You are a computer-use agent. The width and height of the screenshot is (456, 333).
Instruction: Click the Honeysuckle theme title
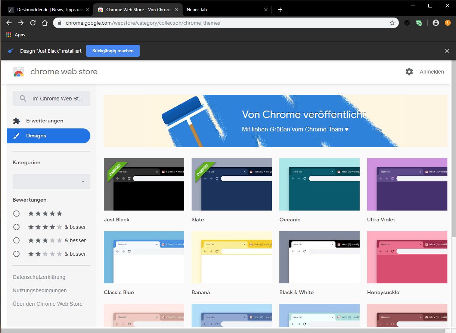383,292
